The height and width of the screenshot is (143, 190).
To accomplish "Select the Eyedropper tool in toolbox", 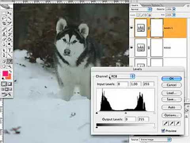I will (x=9, y=61).
